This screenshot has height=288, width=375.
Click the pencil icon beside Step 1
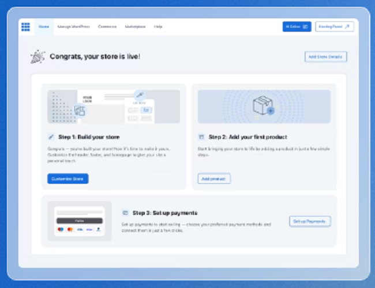51,137
